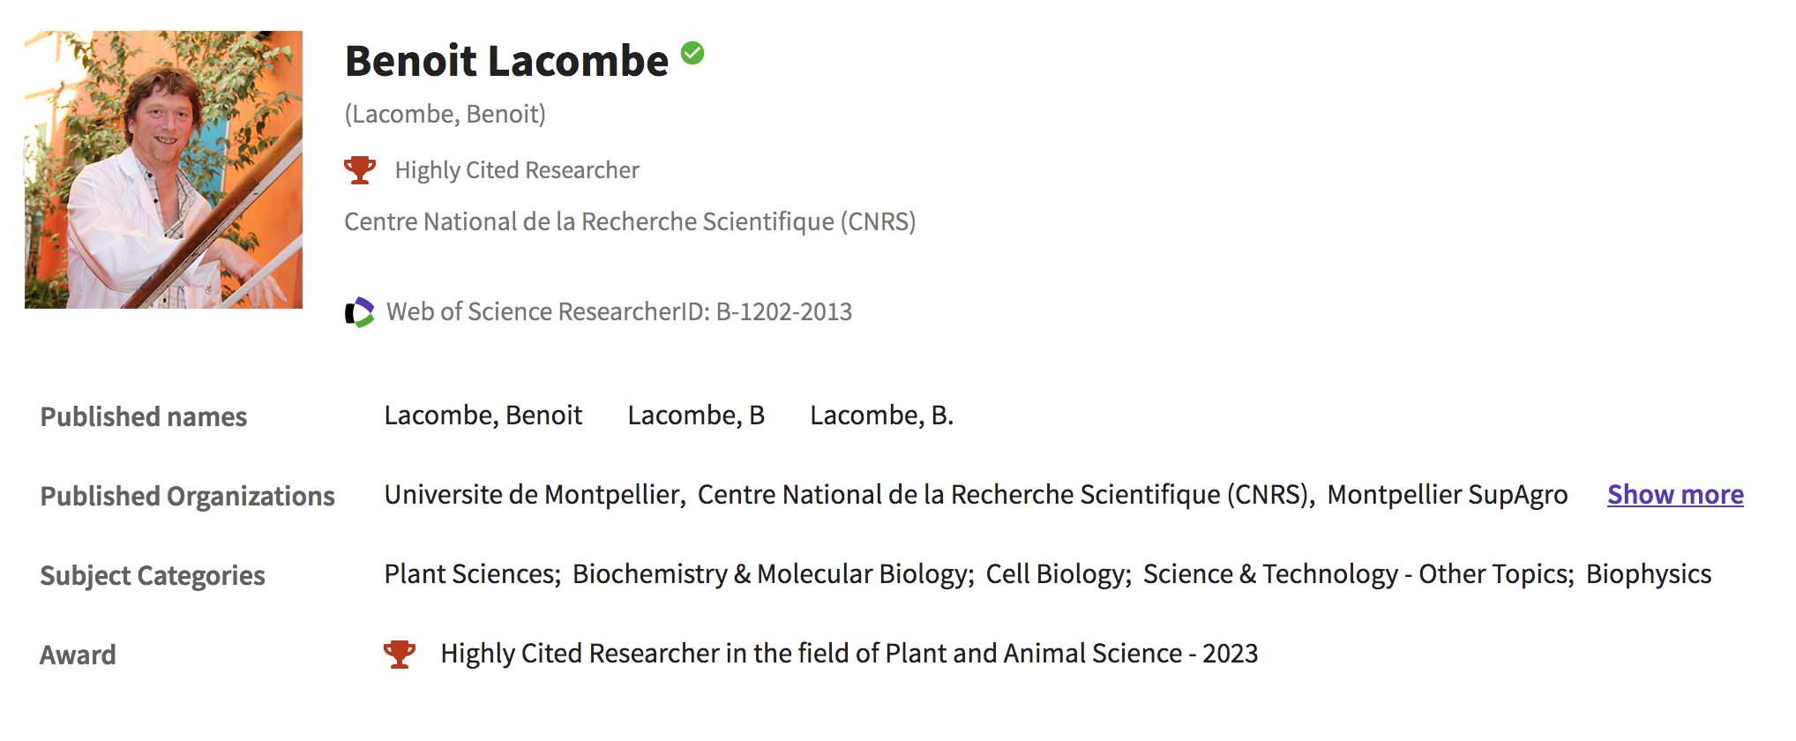Click the Plant and Animal Science 2023 award text
The image size is (1796, 741).
849,654
